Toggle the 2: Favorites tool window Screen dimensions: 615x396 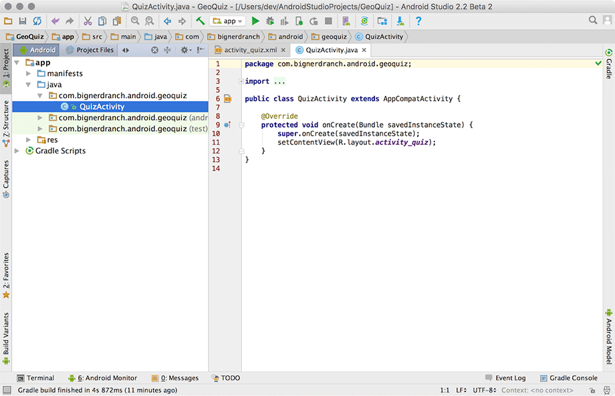[6, 275]
